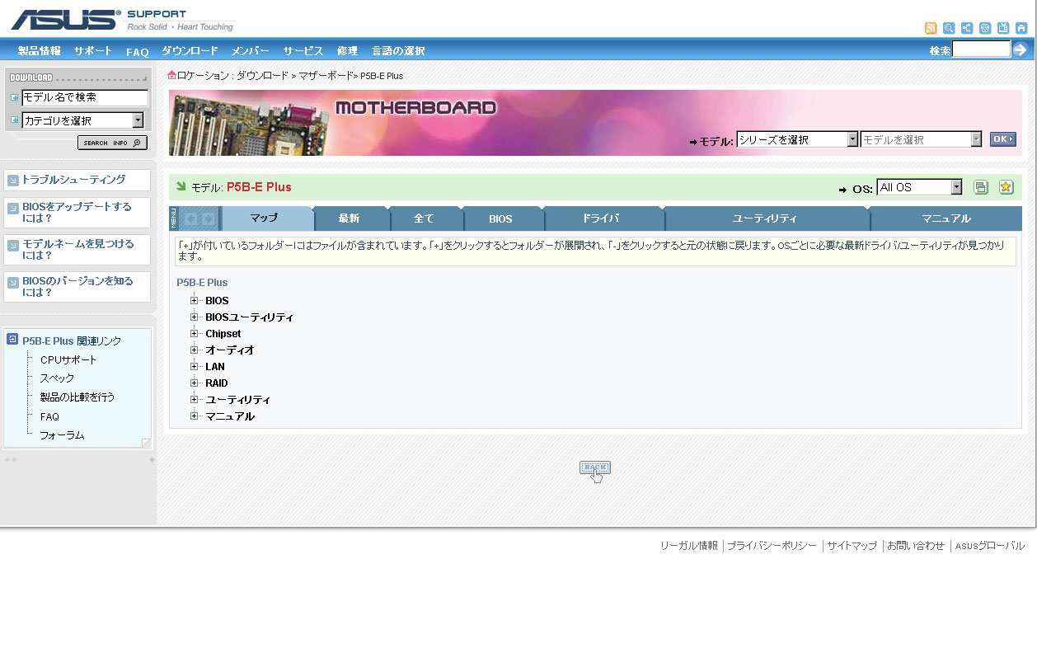Open ダウンロード in the top menu
This screenshot has width=1037, height=667.
click(190, 51)
